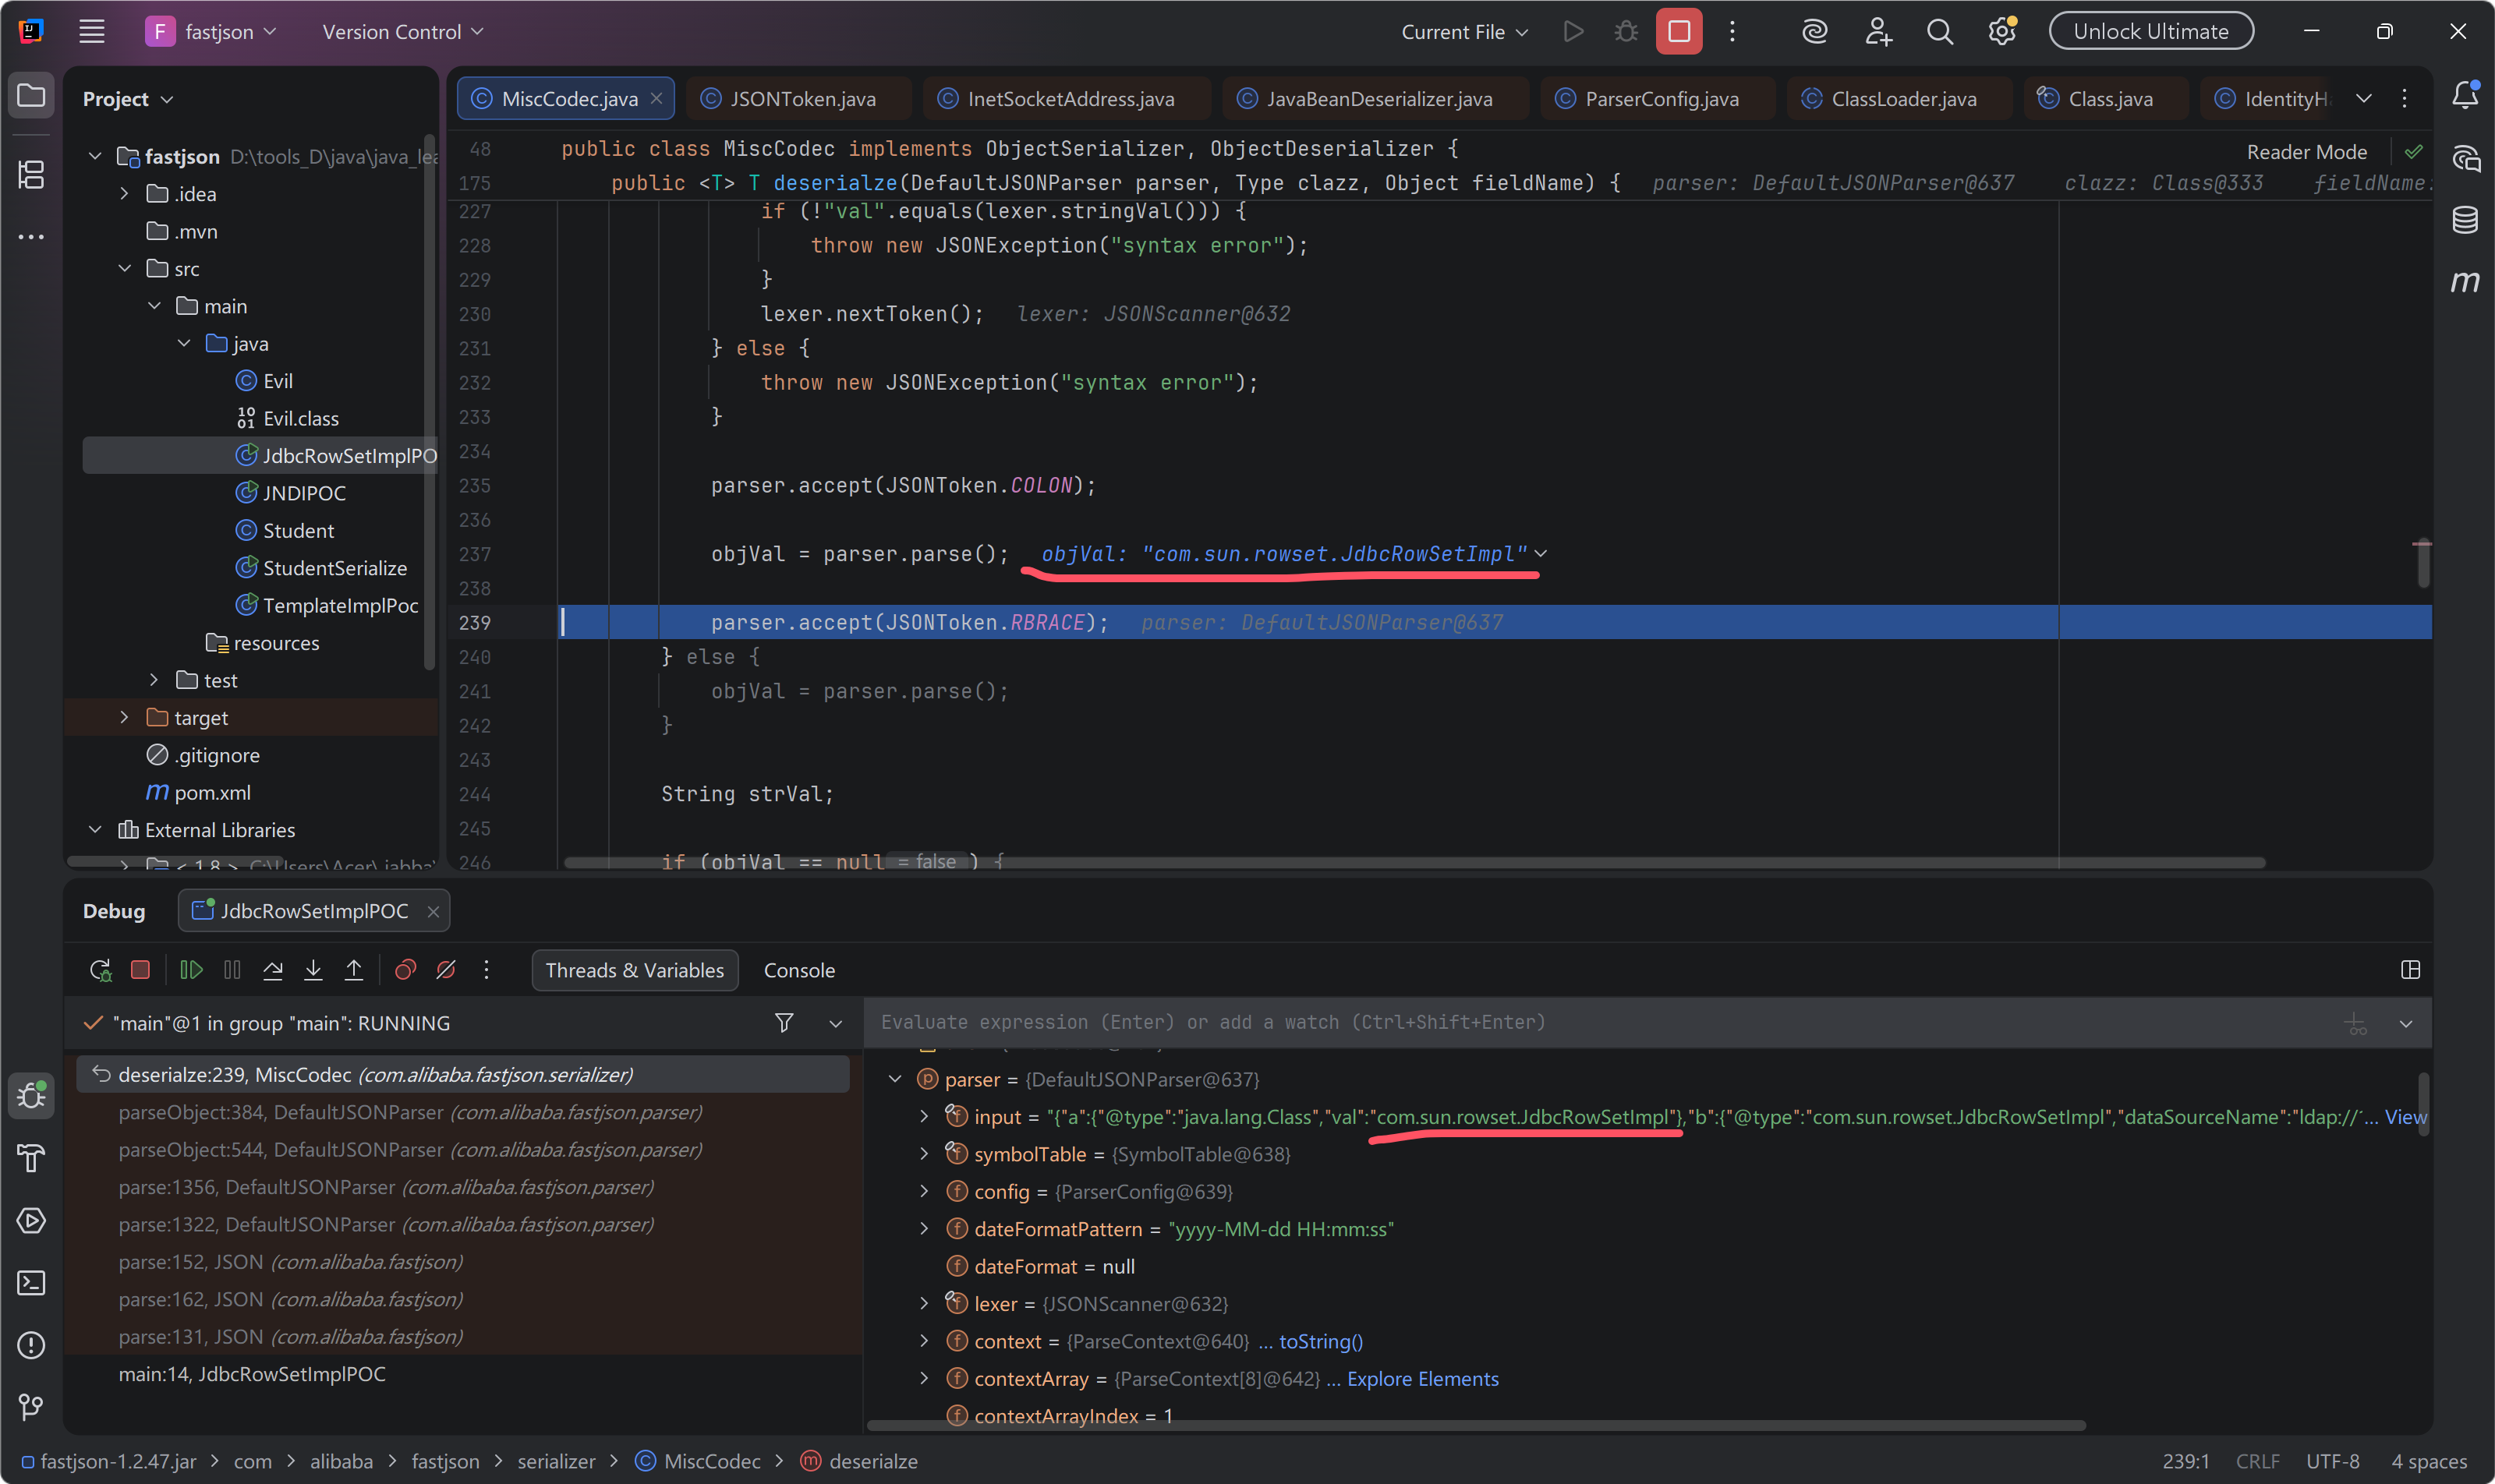Click the Debug bug icon in the title bar
Image resolution: width=2495 pixels, height=1484 pixels.
pos(1626,32)
